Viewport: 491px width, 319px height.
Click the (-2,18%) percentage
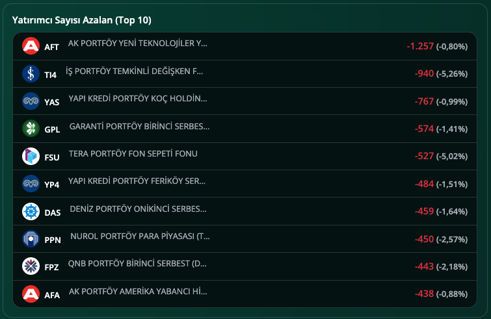452,267
